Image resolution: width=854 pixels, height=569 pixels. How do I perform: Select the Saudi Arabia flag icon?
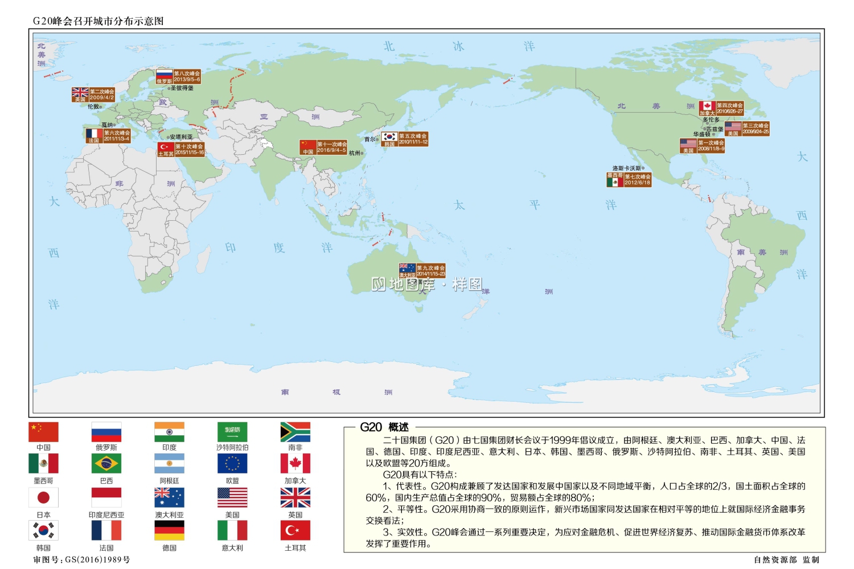click(x=232, y=432)
